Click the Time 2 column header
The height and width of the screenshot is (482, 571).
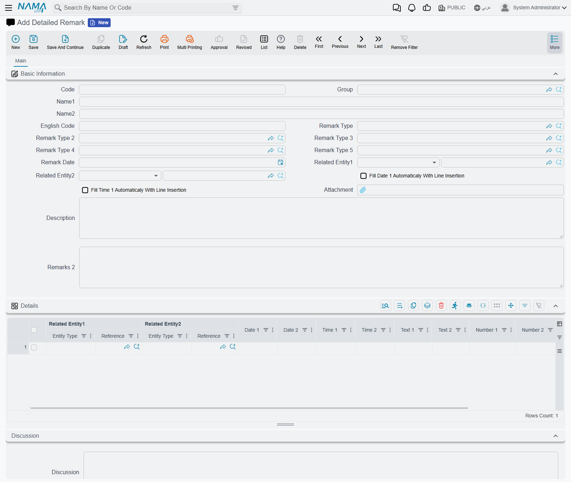[369, 330]
